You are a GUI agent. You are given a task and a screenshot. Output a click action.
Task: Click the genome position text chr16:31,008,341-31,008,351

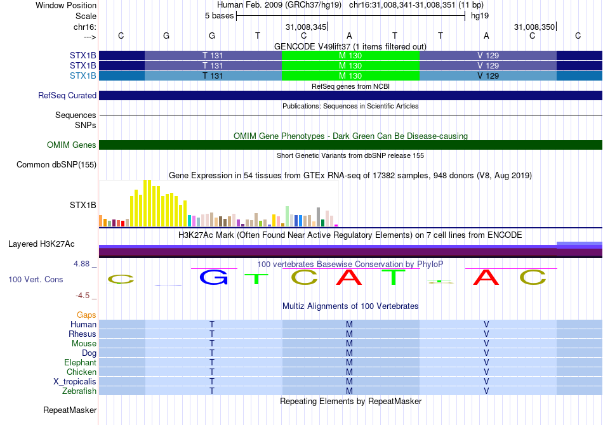pyautogui.click(x=402, y=5)
